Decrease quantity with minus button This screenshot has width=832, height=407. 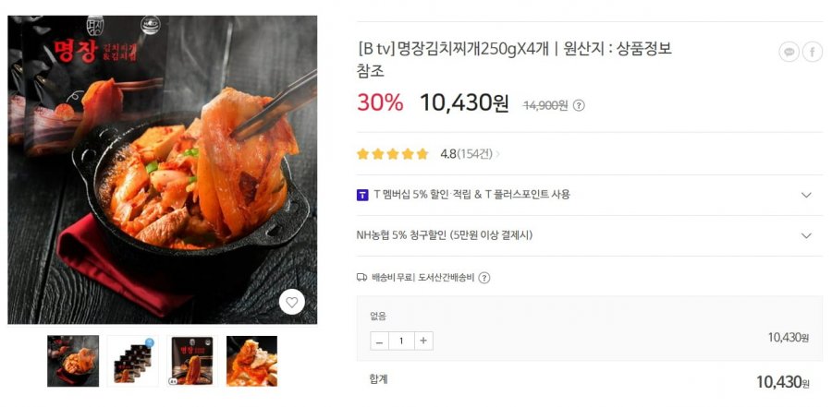click(x=379, y=341)
